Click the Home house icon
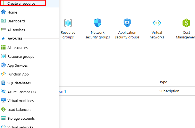195x128 pixels. [3, 12]
